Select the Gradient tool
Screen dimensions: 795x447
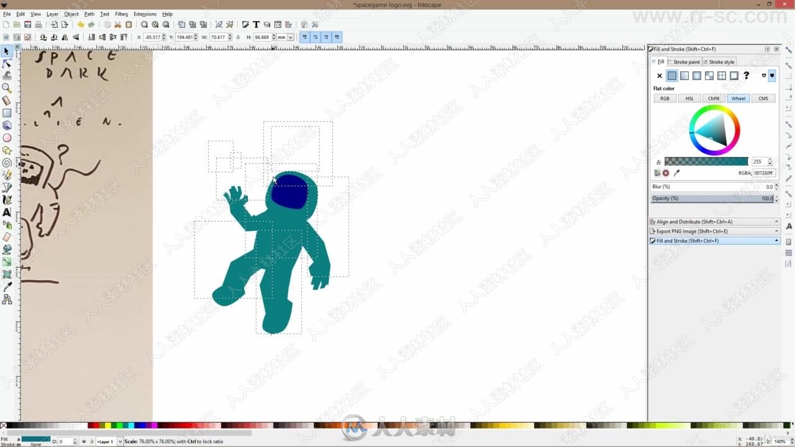(7, 262)
